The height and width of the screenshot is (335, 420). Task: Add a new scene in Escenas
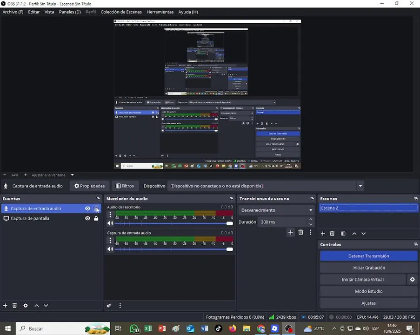323,234
